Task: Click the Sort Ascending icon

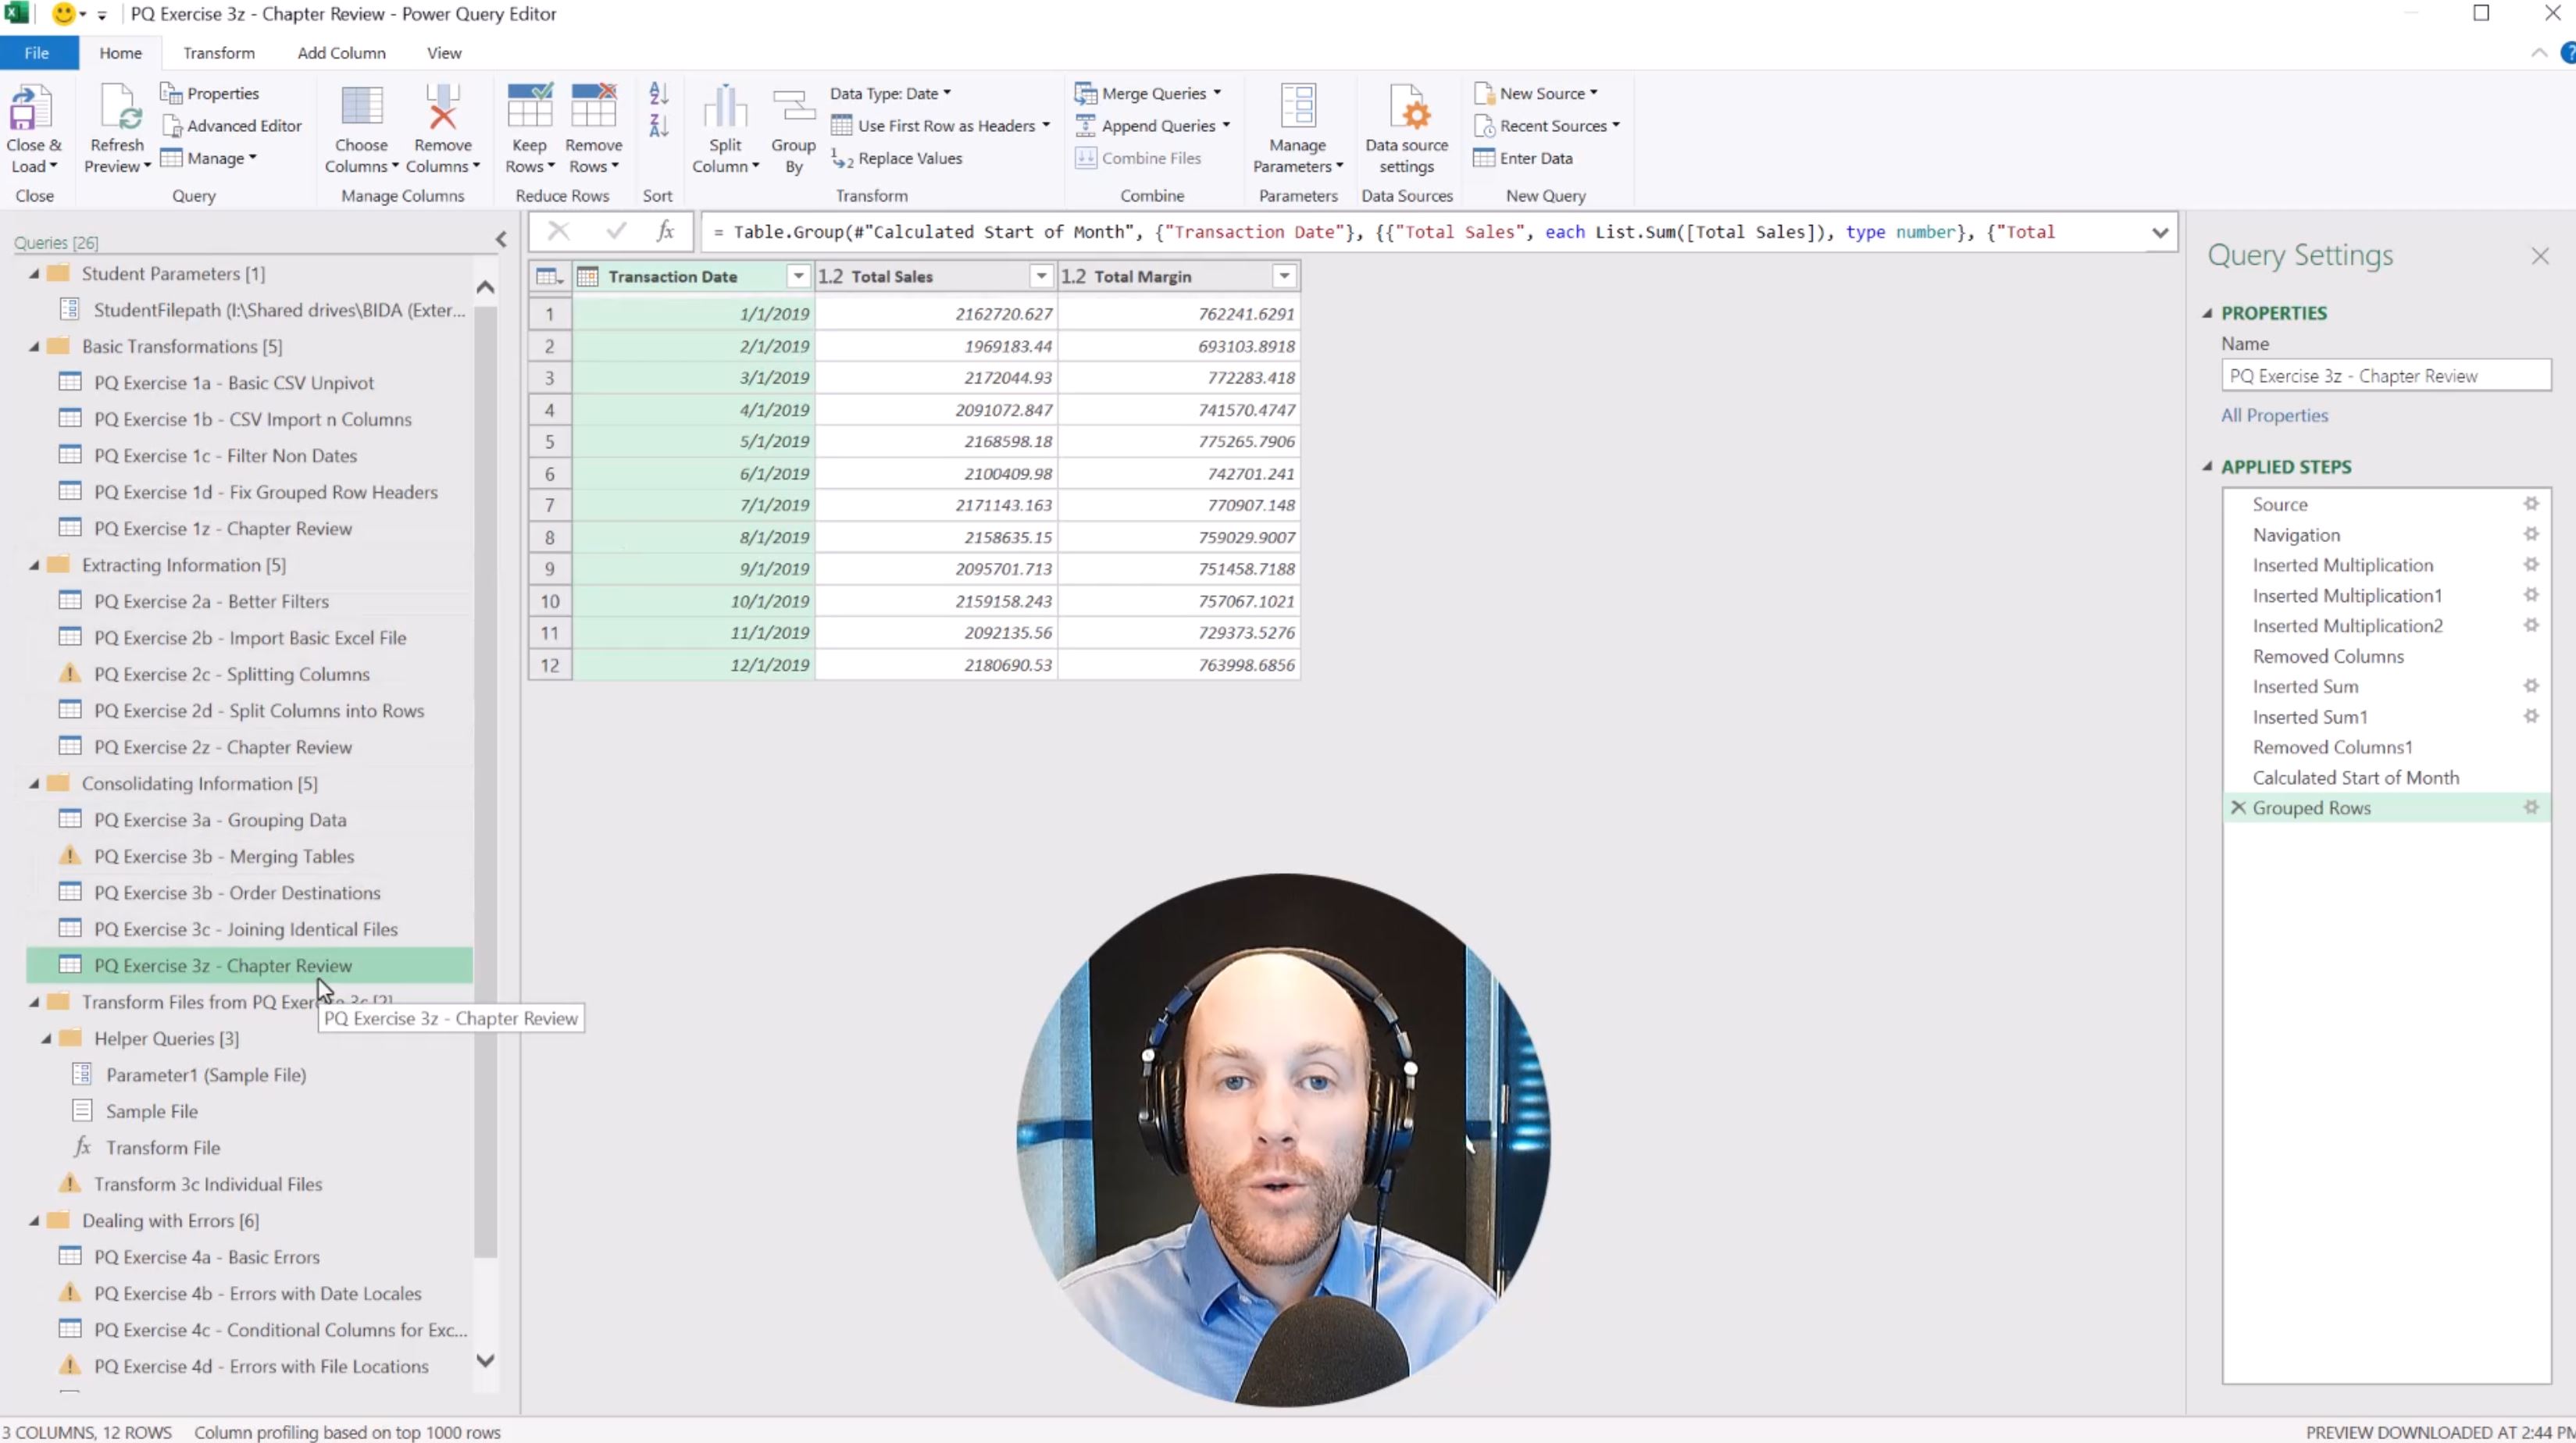Action: [658, 93]
